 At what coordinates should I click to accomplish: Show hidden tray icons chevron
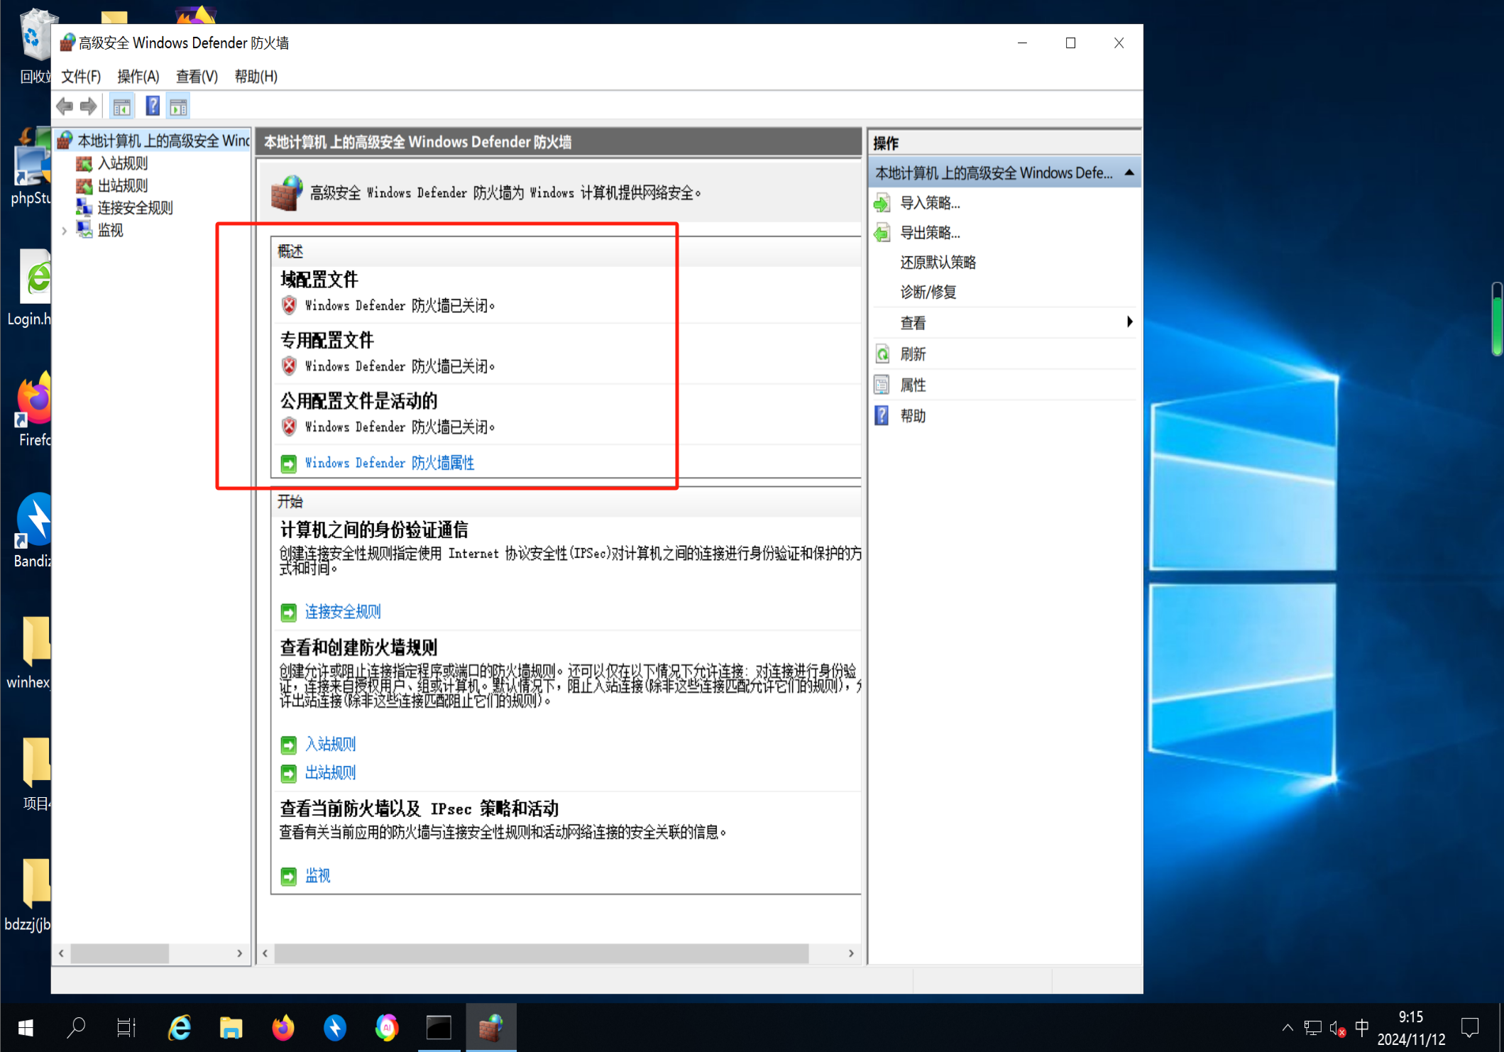1287,1028
